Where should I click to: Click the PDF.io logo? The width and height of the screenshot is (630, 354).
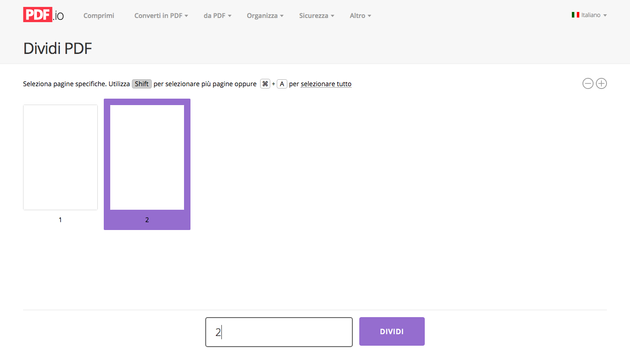coord(43,15)
